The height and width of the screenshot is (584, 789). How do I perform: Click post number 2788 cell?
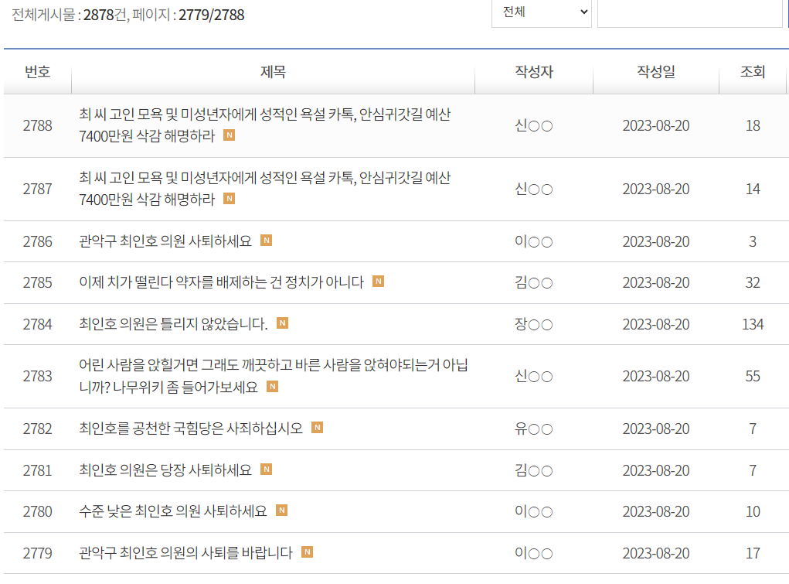click(38, 125)
